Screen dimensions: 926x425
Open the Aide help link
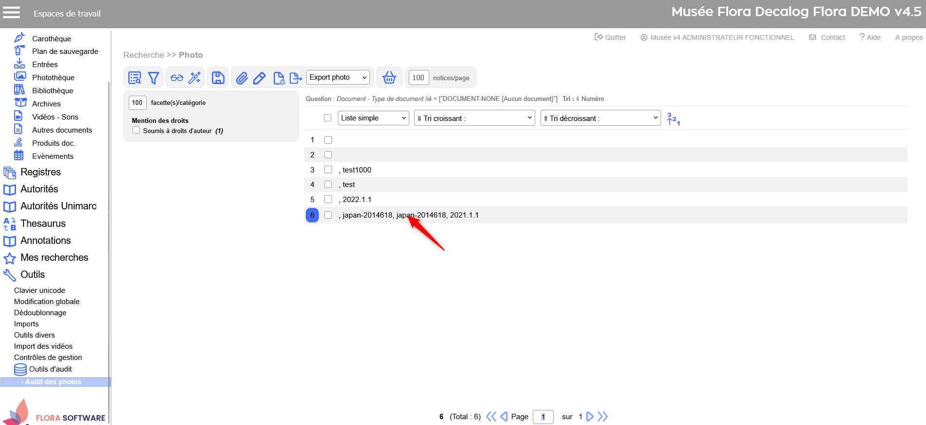[x=870, y=37]
